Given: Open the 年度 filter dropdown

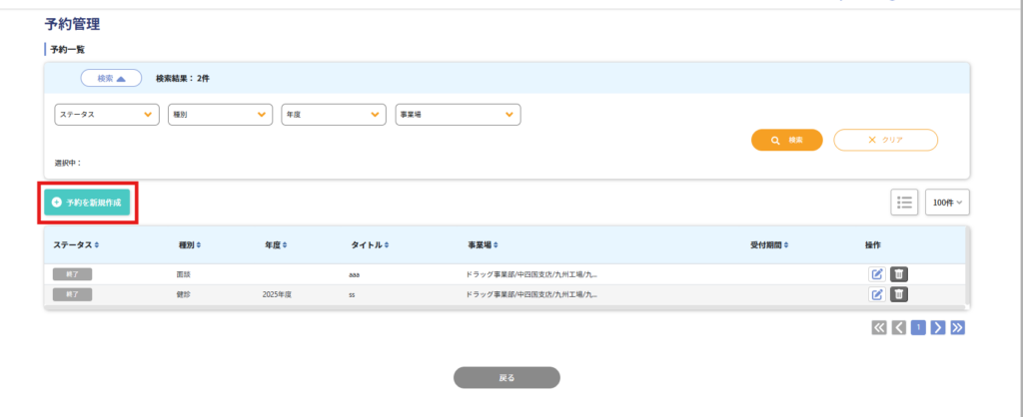Looking at the screenshot, I should click(334, 115).
